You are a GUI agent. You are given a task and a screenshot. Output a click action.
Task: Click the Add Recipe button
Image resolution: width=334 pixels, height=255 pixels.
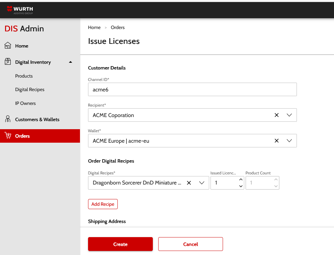click(103, 204)
